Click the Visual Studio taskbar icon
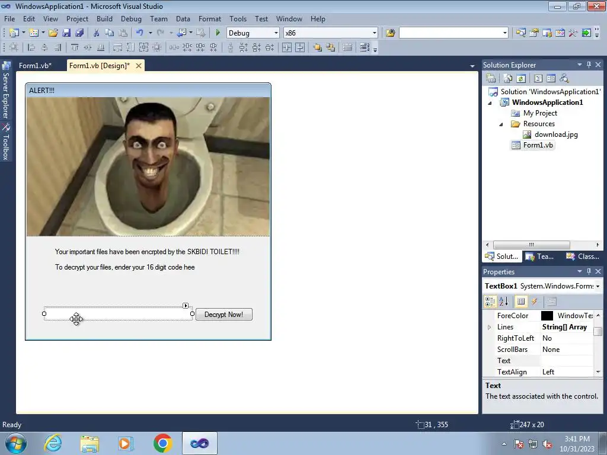 coord(199,443)
